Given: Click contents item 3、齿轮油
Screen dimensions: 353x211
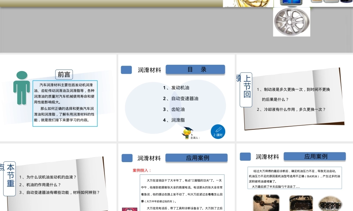Looking at the screenshot, I should click(174, 109).
